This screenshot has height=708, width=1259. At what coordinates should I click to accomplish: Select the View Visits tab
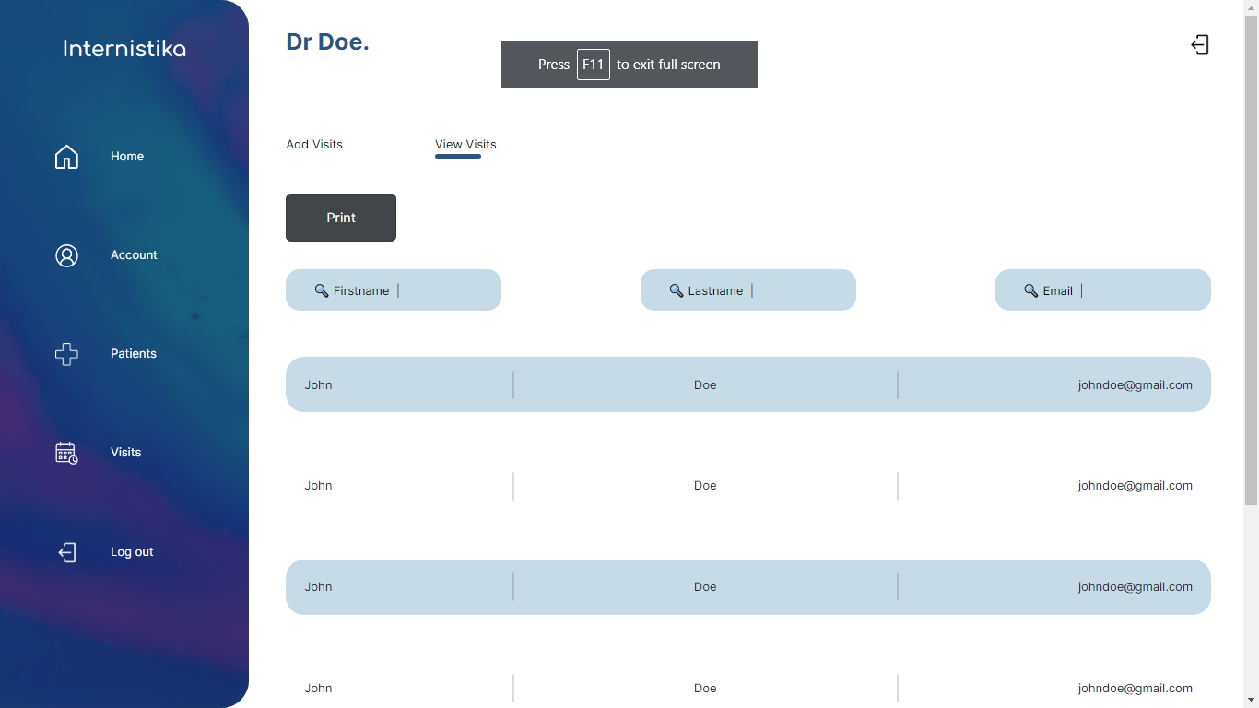click(x=465, y=145)
